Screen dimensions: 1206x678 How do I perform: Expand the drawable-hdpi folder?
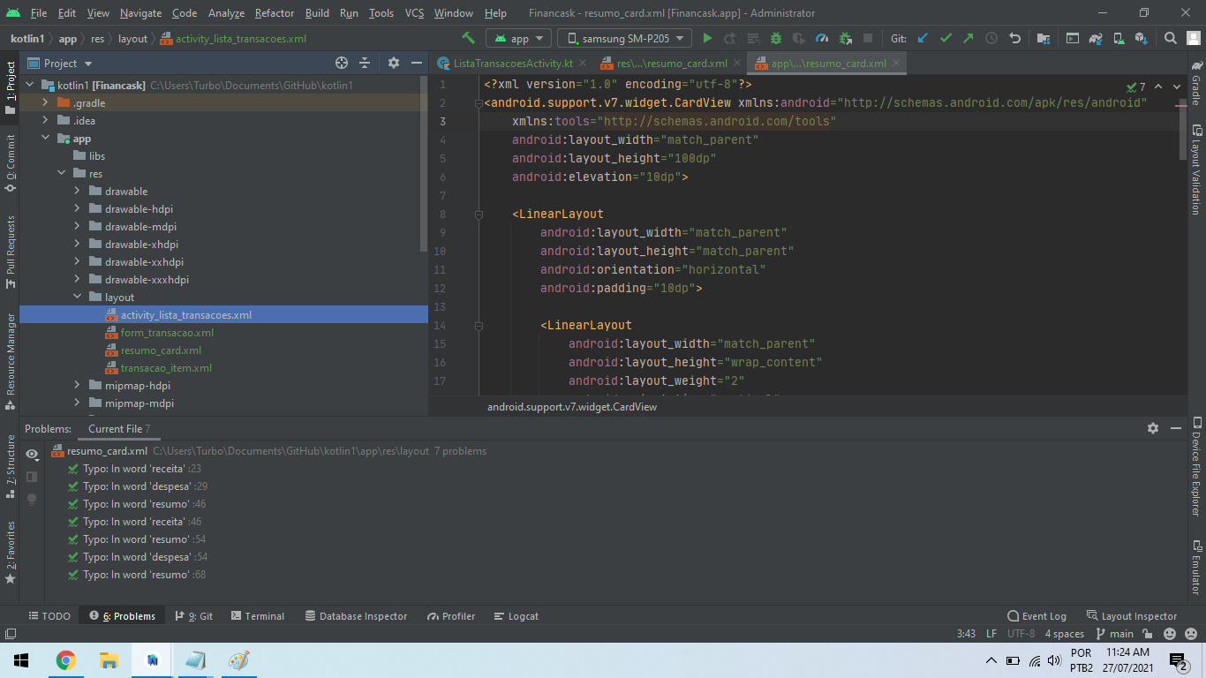point(77,209)
